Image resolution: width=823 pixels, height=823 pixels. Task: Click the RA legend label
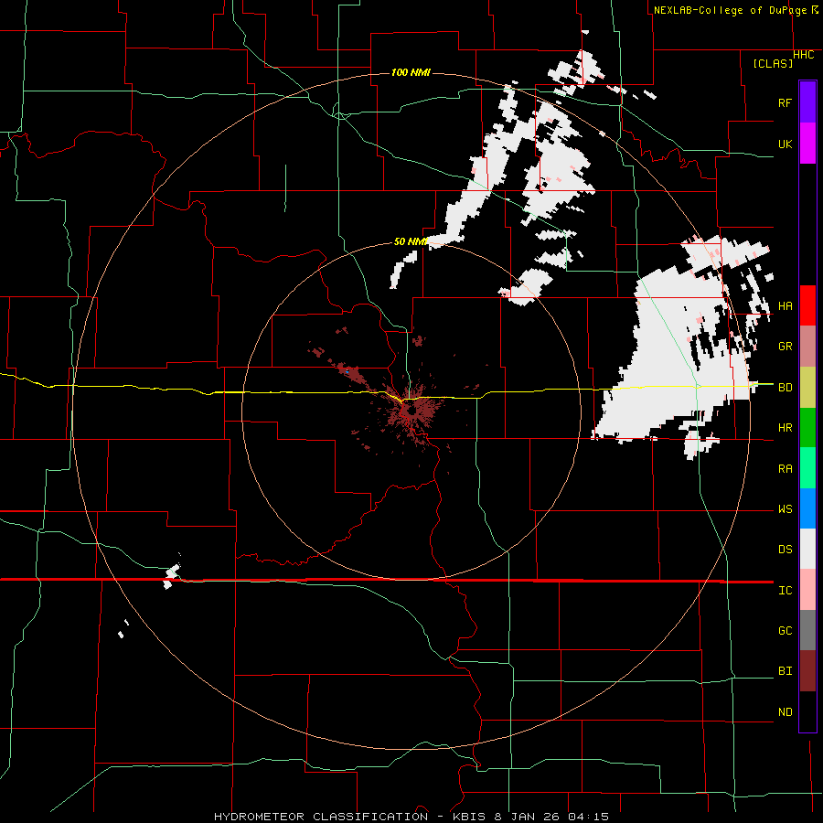(785, 469)
